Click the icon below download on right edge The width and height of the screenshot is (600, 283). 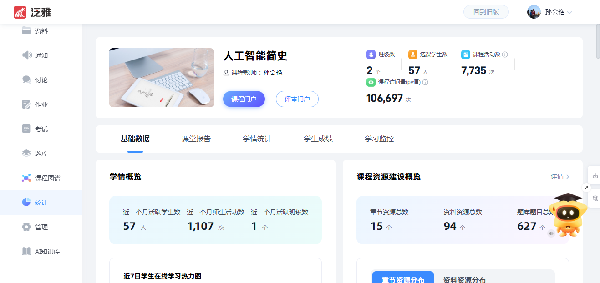point(595,199)
